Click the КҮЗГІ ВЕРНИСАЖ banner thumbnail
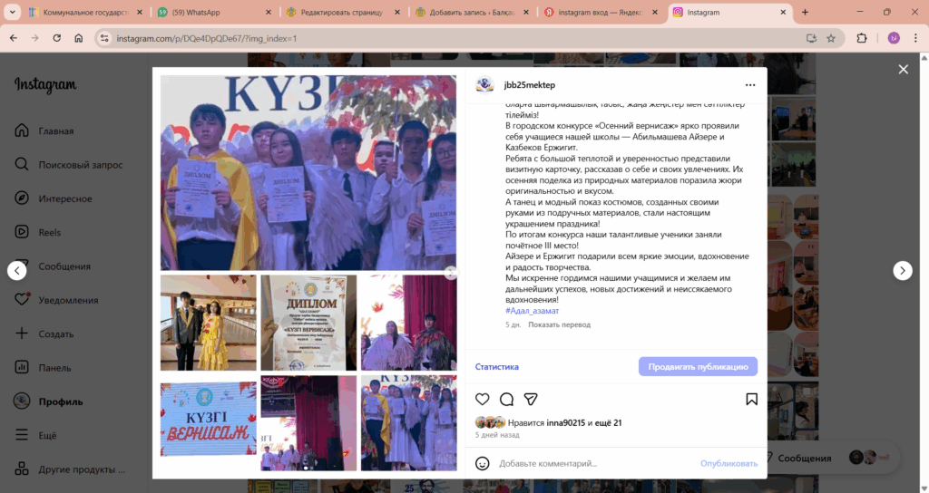929x493 pixels. [209, 419]
